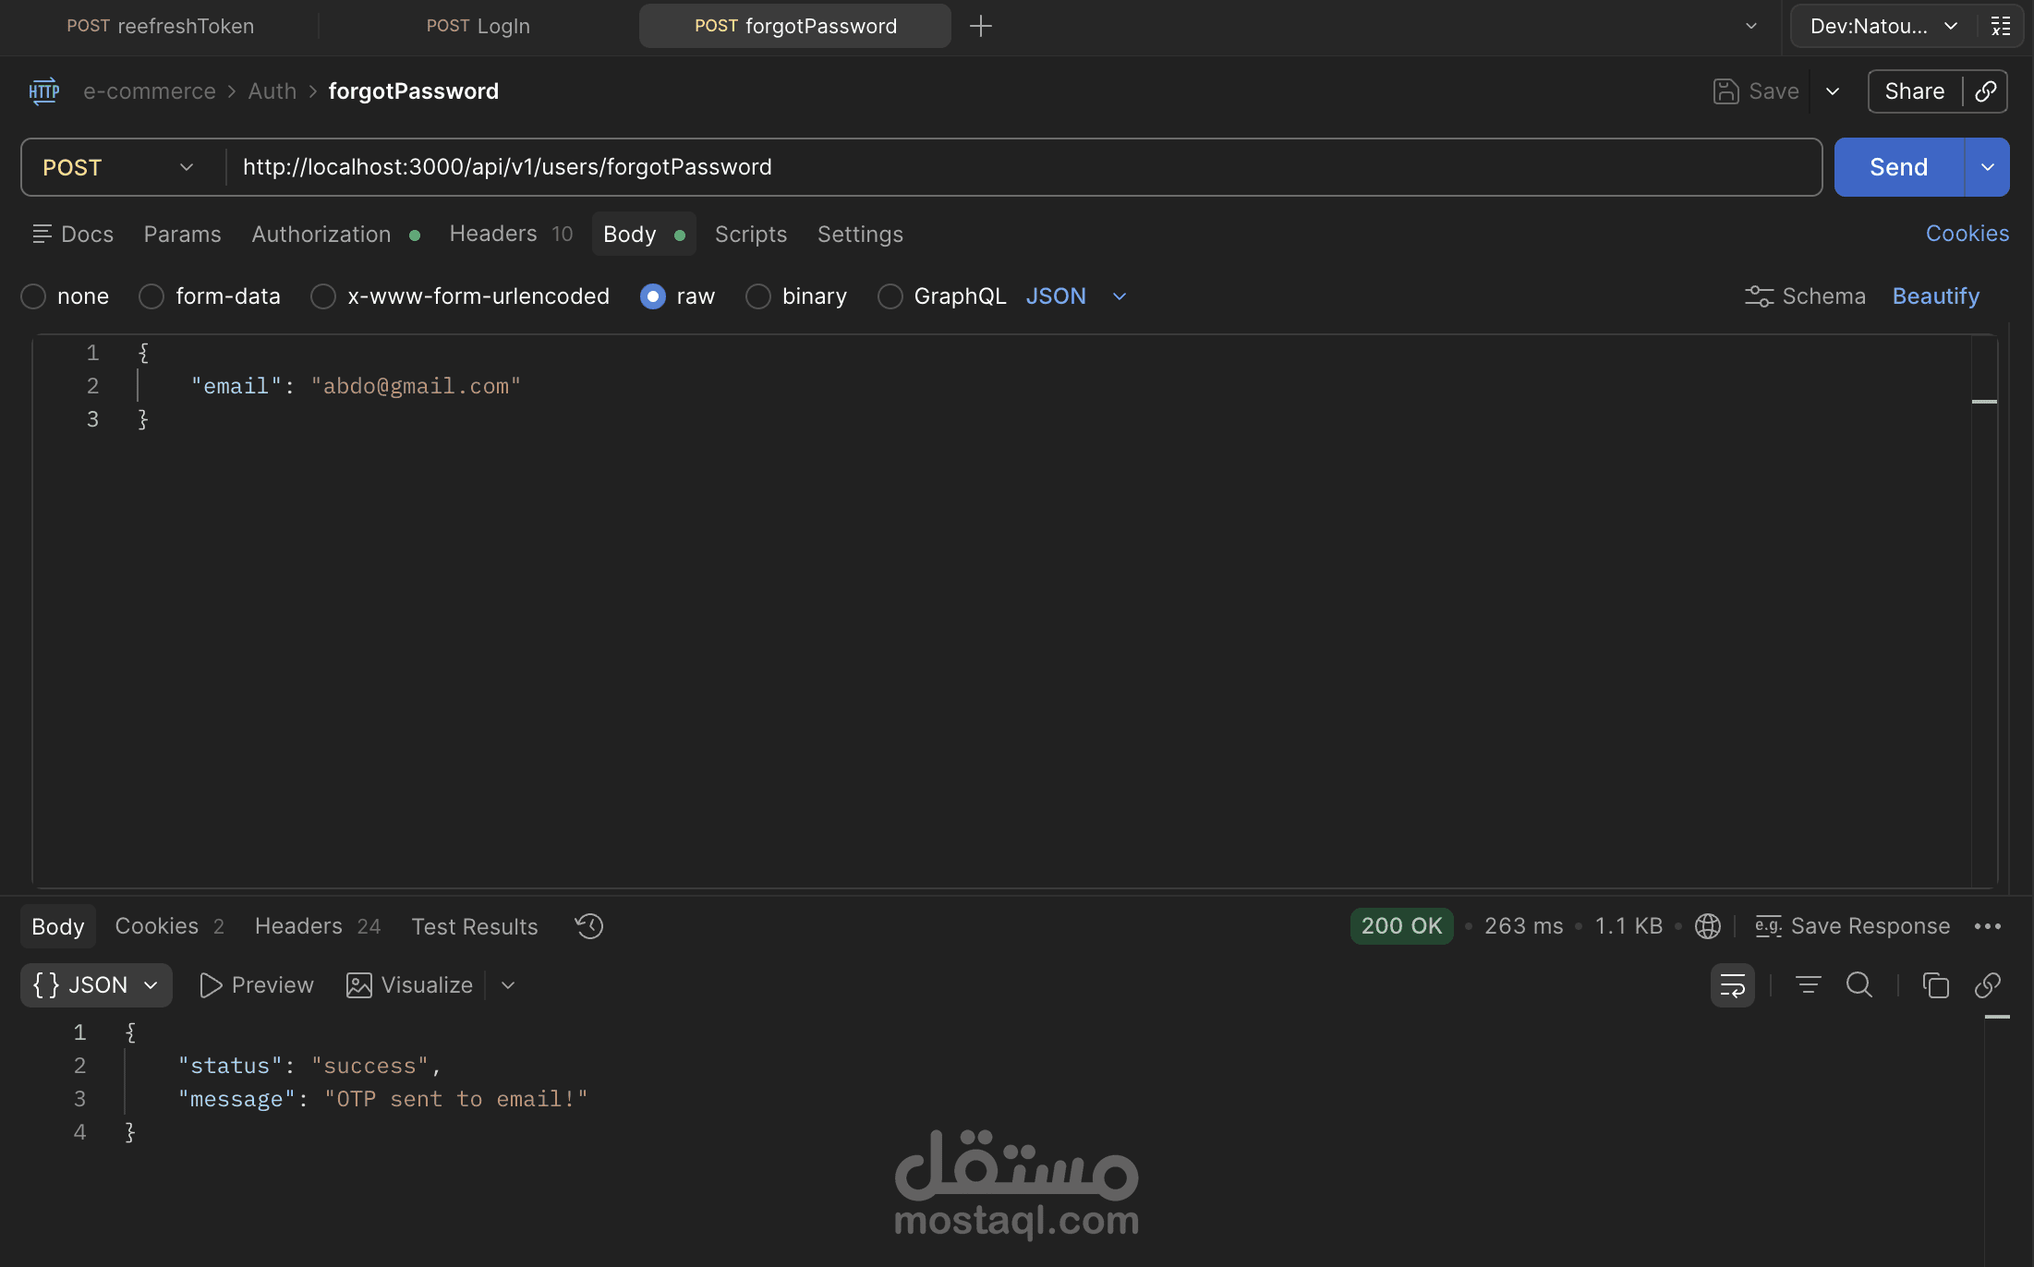Open the network globe icon
Image resolution: width=2034 pixels, height=1267 pixels.
coord(1707,926)
